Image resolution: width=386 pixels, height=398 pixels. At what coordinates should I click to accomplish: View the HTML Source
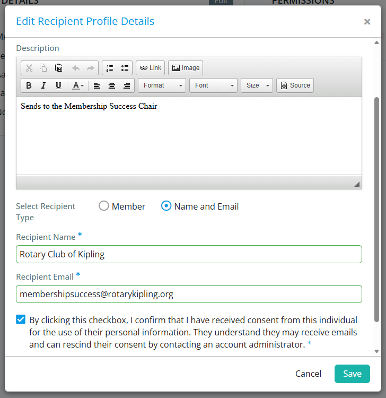tap(295, 85)
